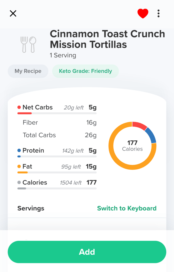This screenshot has width=174, height=272.
Task: Click the red Net Carbs dot
Action: [x=19, y=107]
